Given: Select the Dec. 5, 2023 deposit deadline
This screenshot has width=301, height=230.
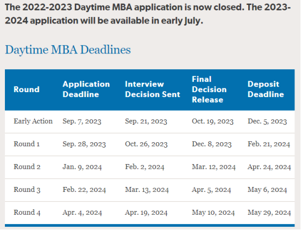Looking at the screenshot, I should [x=267, y=122].
